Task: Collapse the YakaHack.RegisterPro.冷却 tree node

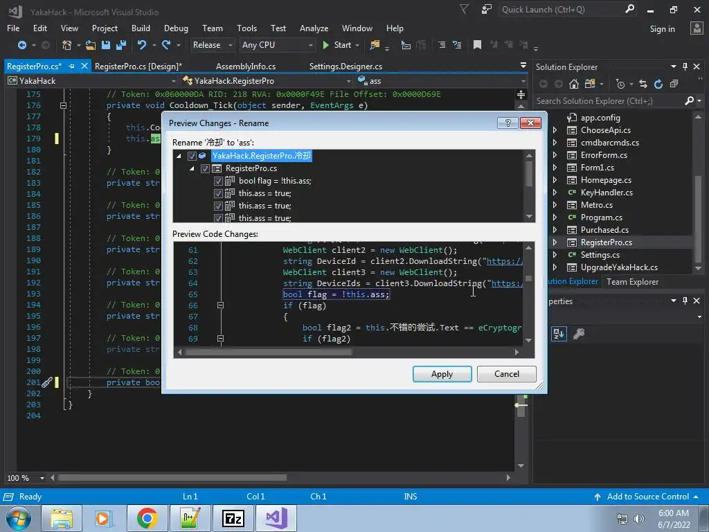Action: (179, 156)
